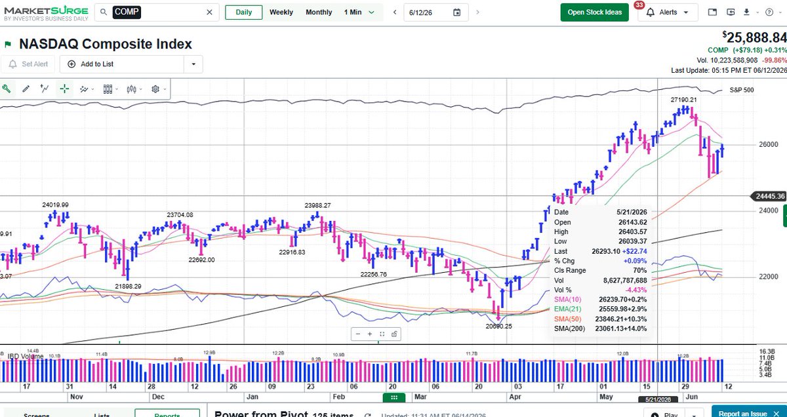
Task: Toggle the chart lock icon
Action: [x=393, y=334]
